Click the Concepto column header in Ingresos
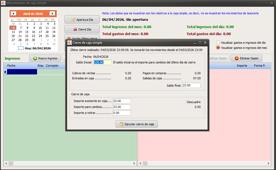The height and width of the screenshot is (170, 276). (x=52, y=66)
